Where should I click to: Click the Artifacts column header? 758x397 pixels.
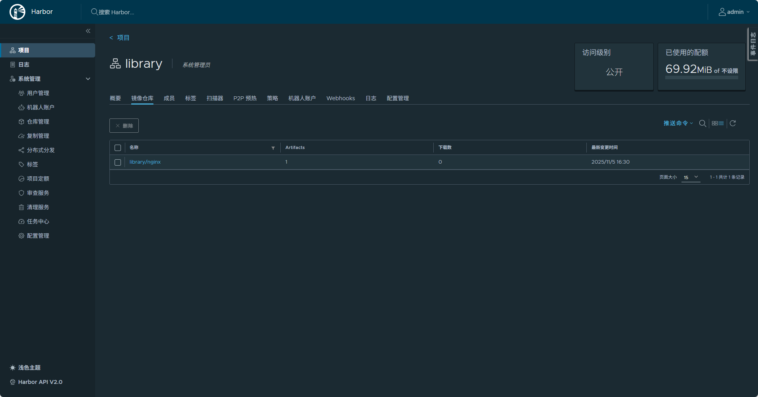point(295,147)
